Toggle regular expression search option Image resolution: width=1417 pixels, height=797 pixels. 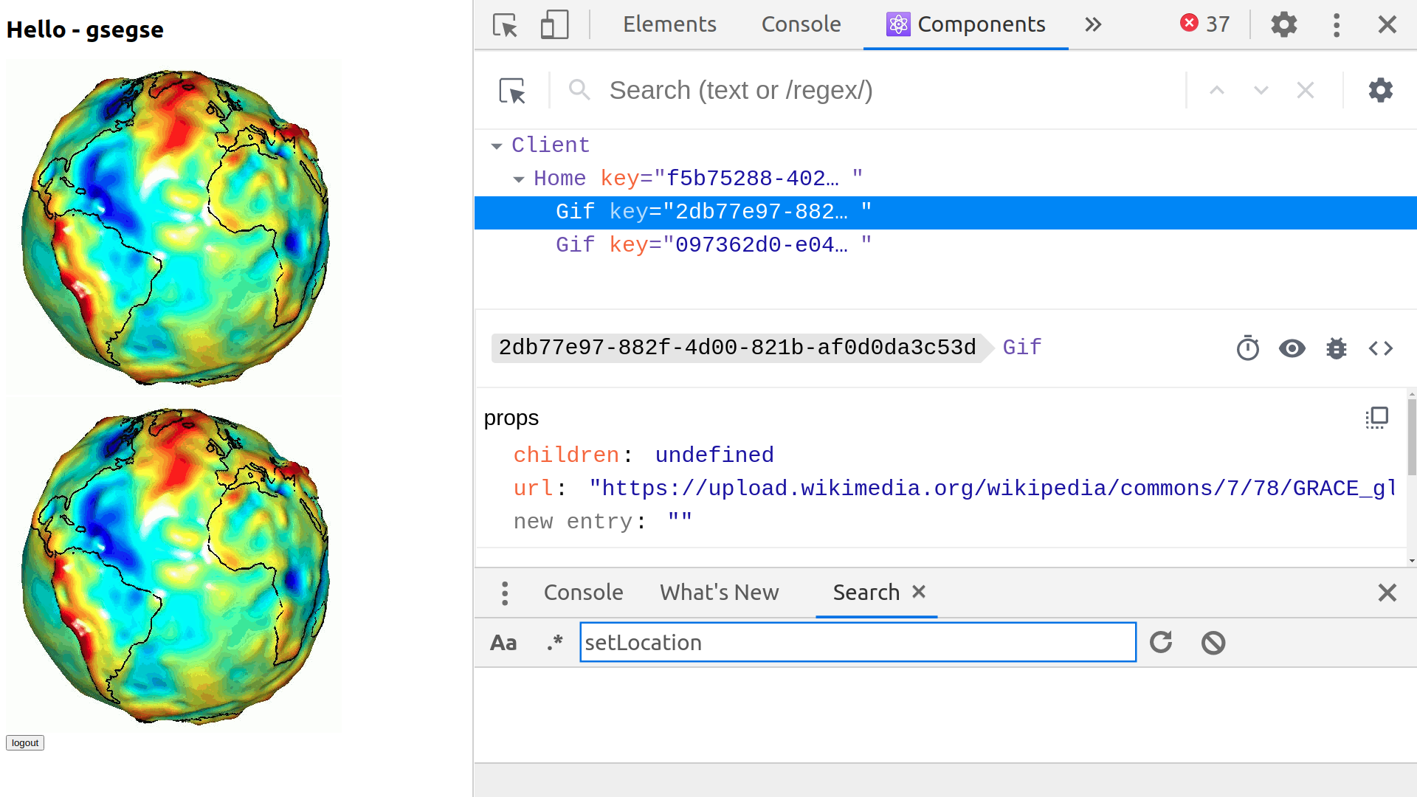[x=554, y=643]
